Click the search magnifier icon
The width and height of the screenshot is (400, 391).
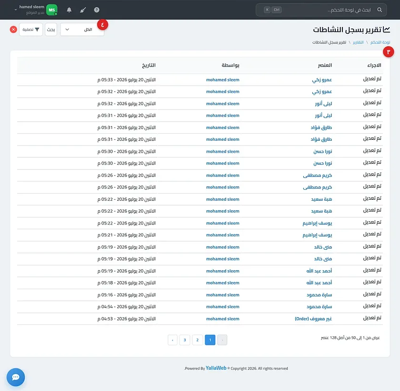pos(380,10)
